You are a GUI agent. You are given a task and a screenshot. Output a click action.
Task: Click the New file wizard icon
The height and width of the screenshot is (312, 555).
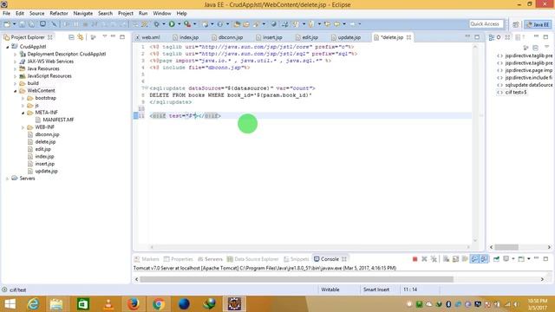[x=7, y=24]
